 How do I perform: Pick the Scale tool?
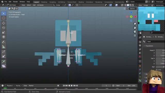[4, 32]
